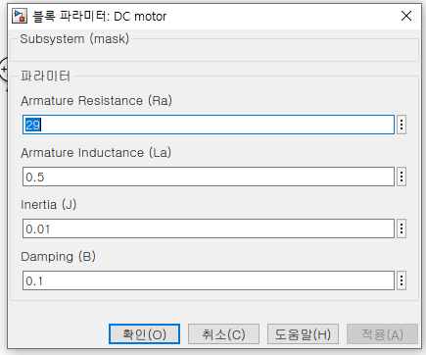Click the Armature Inductance (La) label
This screenshot has width=426, height=355.
point(96,153)
